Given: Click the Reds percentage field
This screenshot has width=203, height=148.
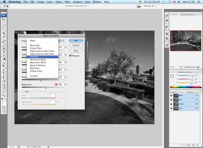Looking at the screenshot, I should point(62,47).
